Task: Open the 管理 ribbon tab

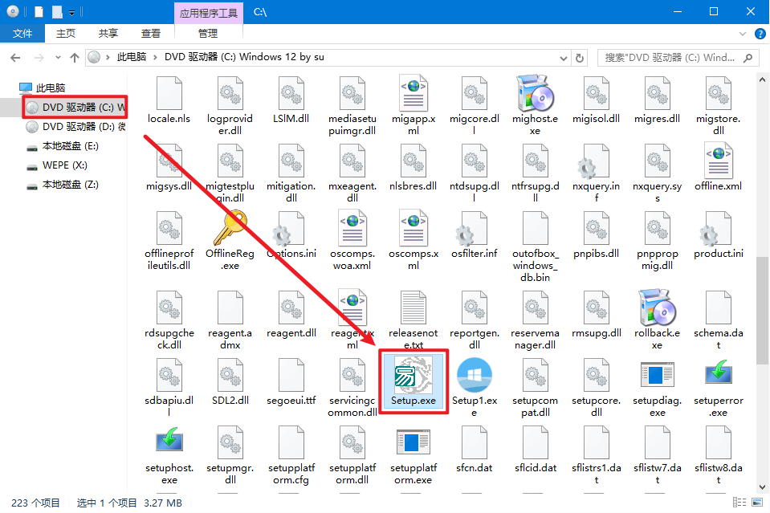Action: 207,34
